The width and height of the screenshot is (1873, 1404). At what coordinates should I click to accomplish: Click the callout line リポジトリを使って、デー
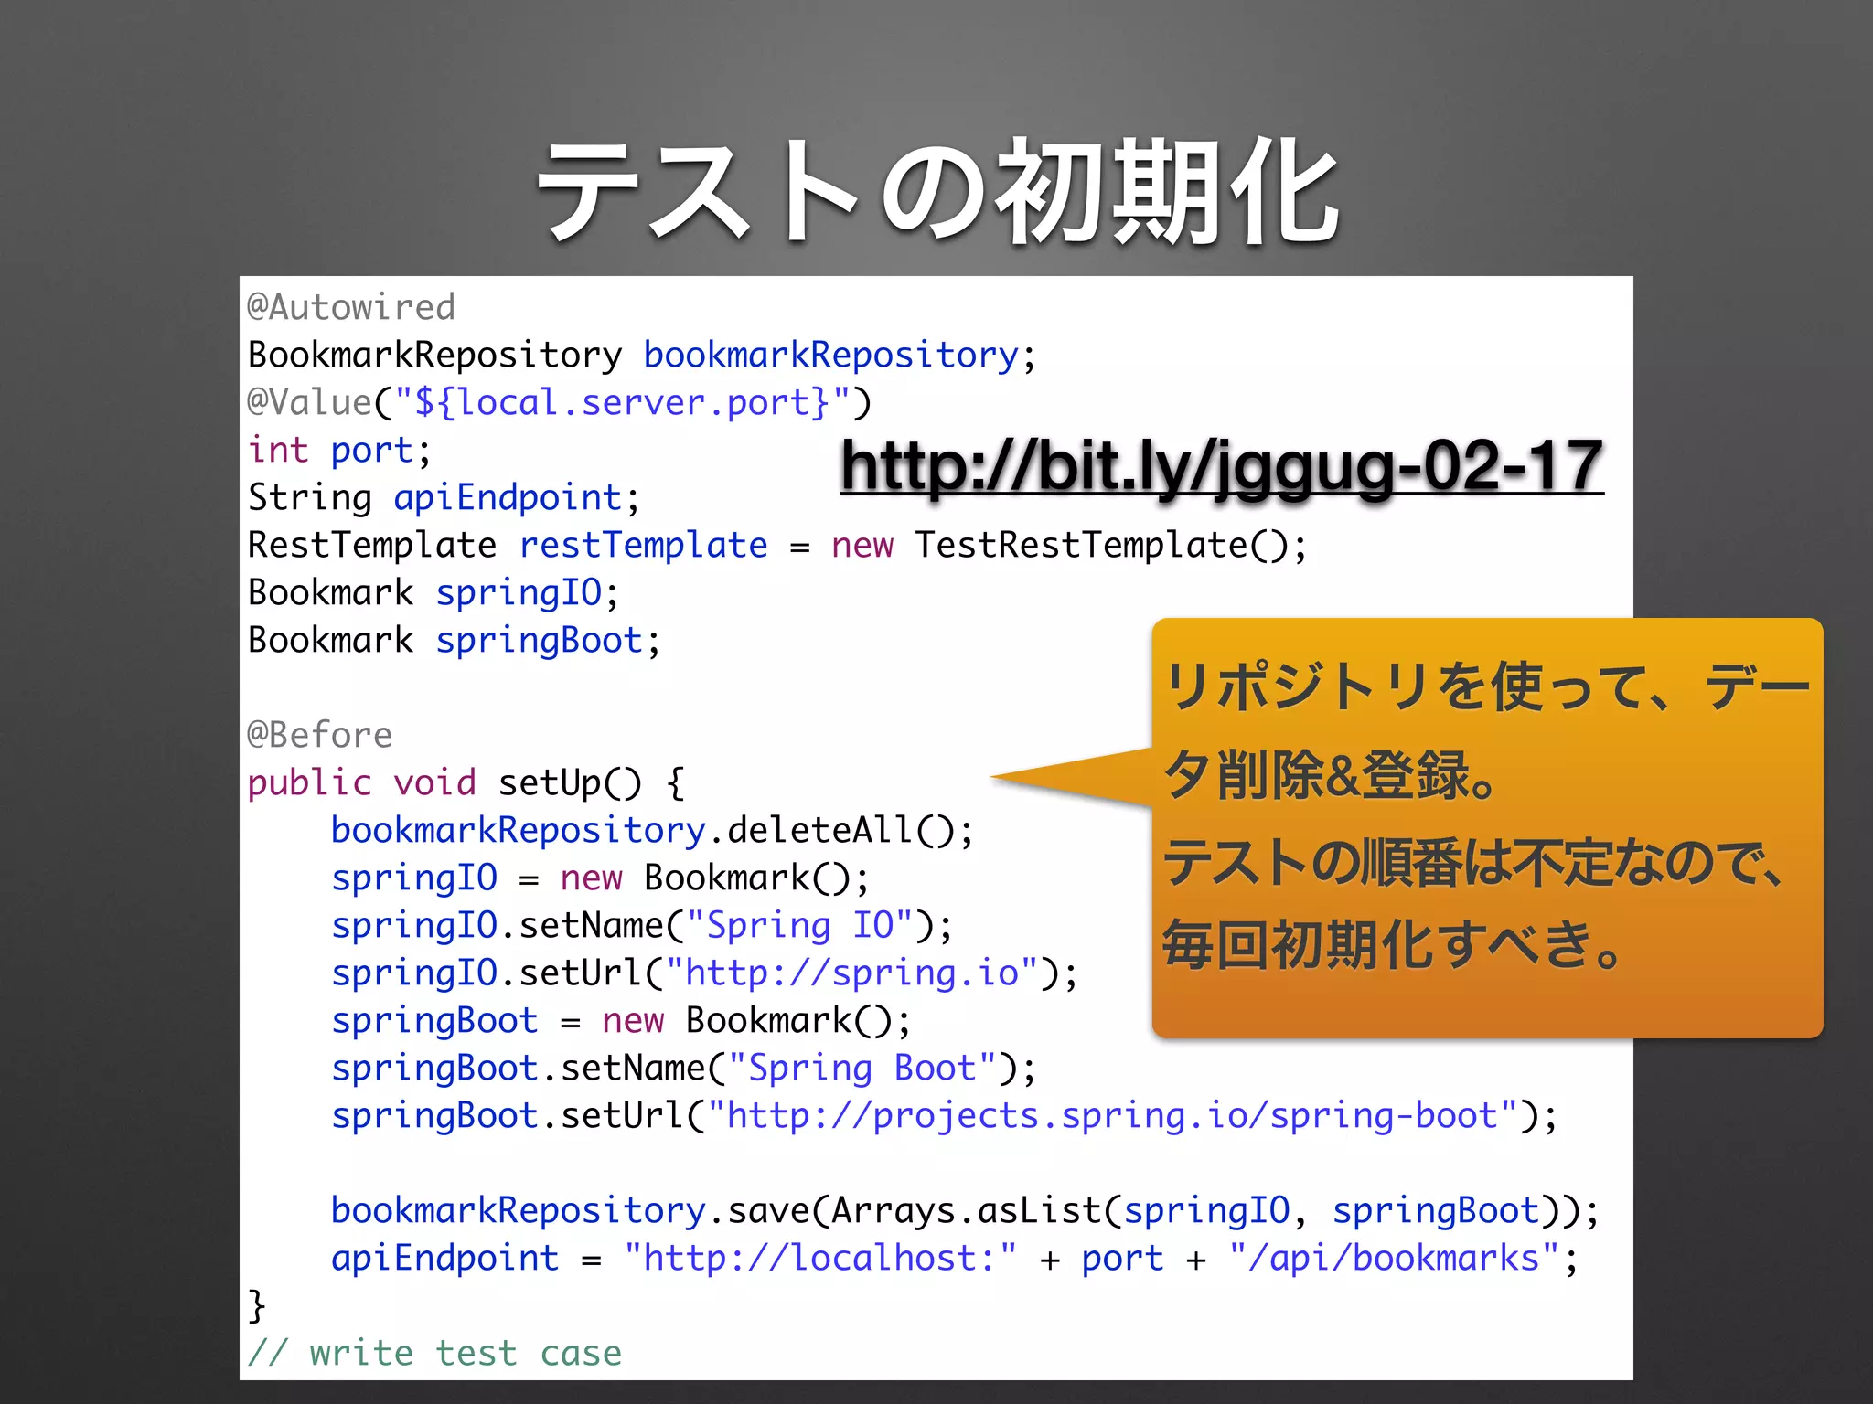click(x=1487, y=687)
